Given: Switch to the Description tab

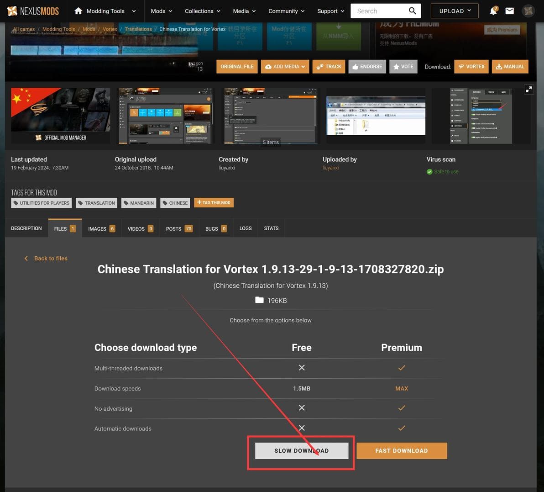Looking at the screenshot, I should click(x=26, y=228).
